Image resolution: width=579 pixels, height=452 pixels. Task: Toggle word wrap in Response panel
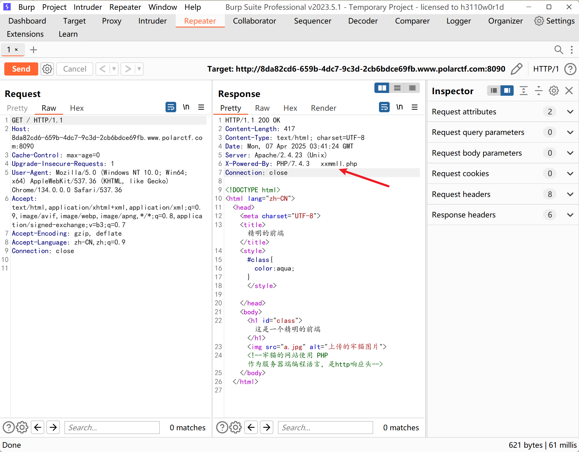(384, 107)
